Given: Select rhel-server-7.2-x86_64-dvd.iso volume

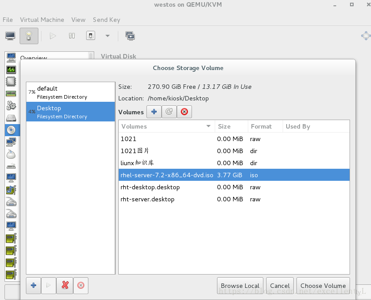Looking at the screenshot, I should [234, 175].
